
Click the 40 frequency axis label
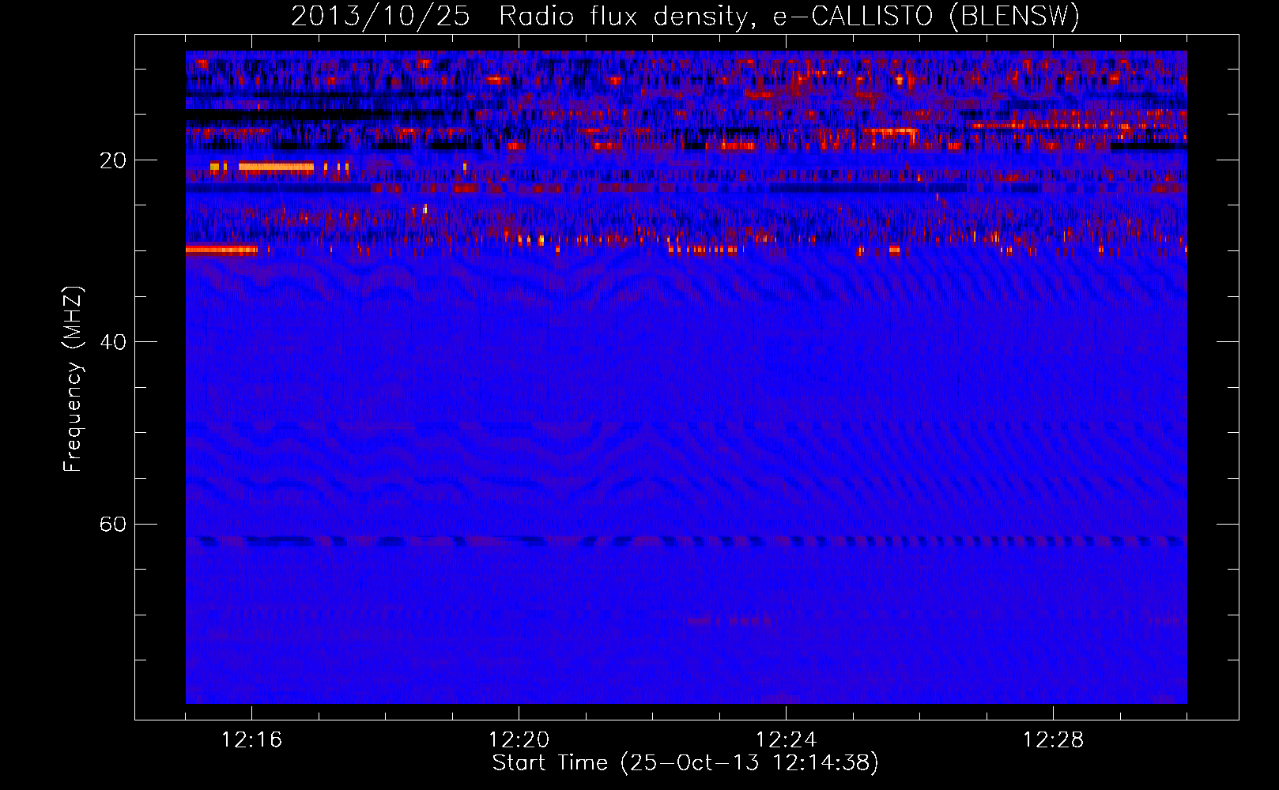click(113, 342)
